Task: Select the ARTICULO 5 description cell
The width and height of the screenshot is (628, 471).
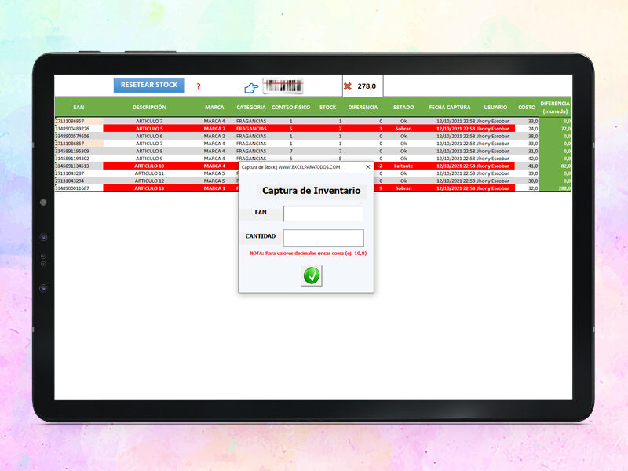Action: [149, 129]
